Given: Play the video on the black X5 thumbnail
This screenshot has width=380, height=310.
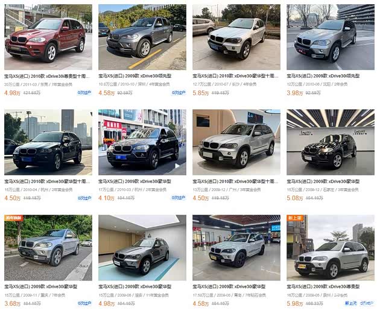Looking at the screenshot, I should [x=177, y=166].
